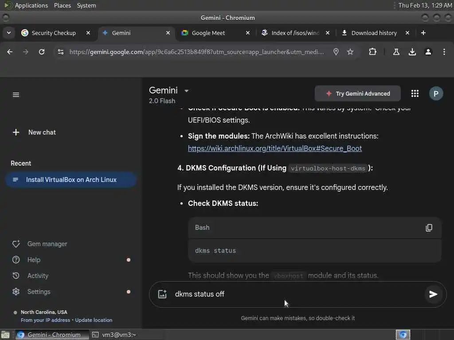Screen dimensions: 454x340
Task: Open the Google account avatar P
Action: tap(436, 93)
